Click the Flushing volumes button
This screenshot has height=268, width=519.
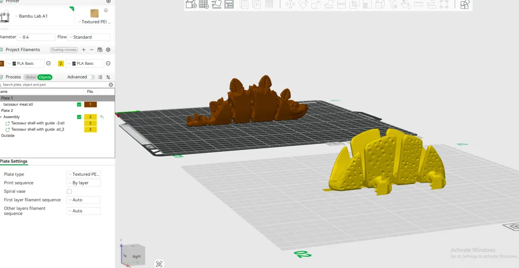tap(64, 50)
